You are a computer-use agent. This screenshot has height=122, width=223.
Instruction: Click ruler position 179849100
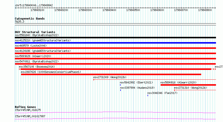coord(37,10)
